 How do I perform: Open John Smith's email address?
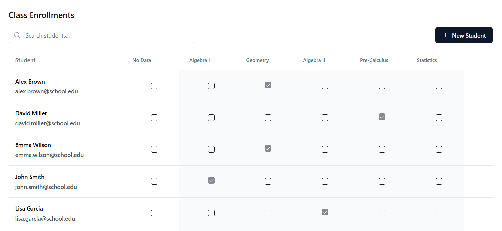point(46,187)
